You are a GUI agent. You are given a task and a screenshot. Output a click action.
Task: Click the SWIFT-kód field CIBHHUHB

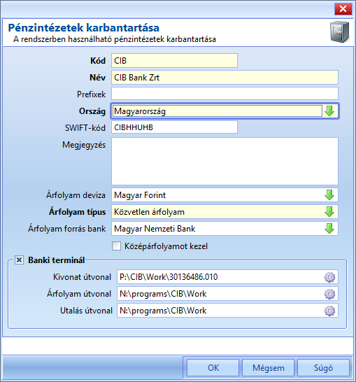click(x=174, y=127)
